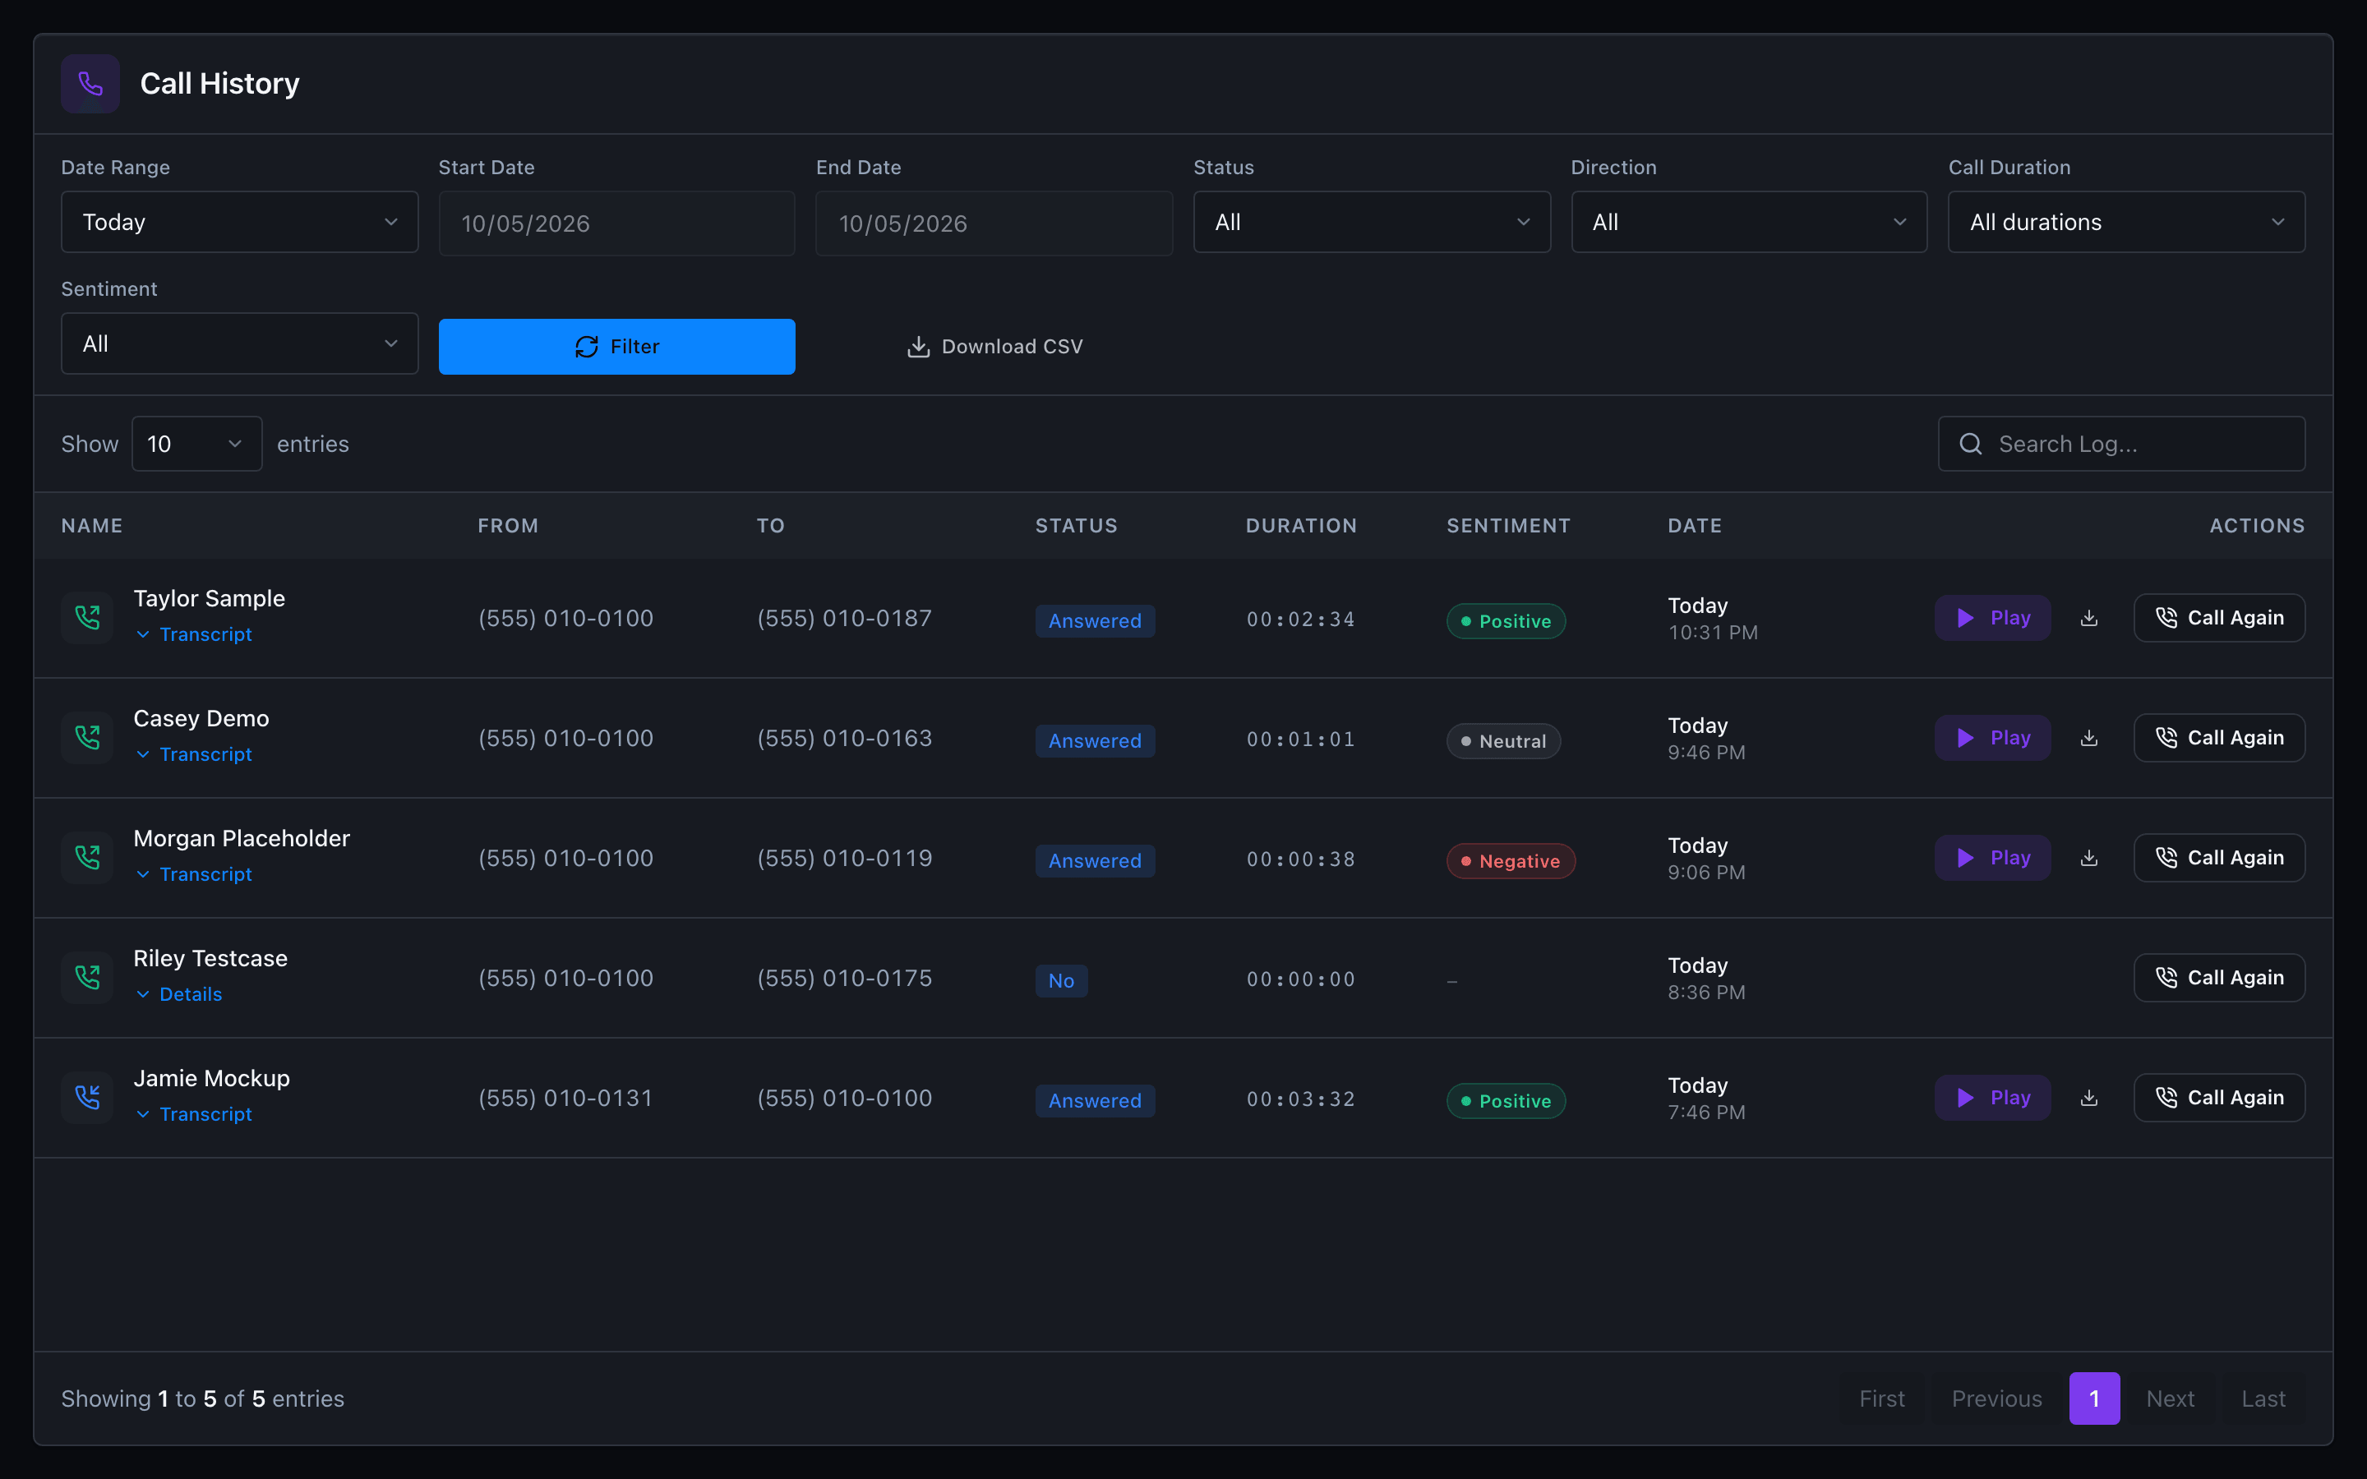The image size is (2367, 1479).
Task: Call Again for Riley Testcase
Action: point(2219,978)
